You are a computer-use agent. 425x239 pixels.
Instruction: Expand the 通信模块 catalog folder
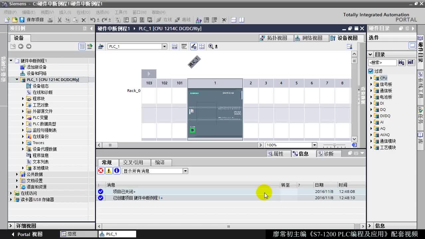tap(371, 141)
